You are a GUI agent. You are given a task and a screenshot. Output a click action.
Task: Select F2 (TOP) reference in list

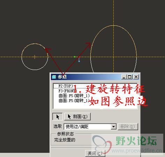[66, 86]
